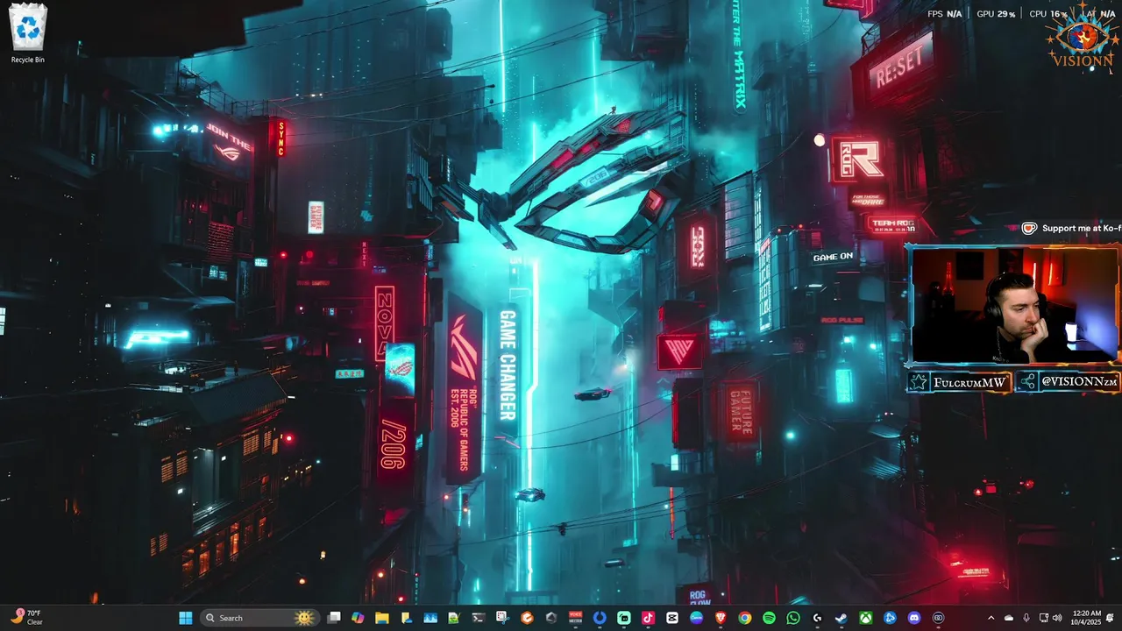This screenshot has height=631, width=1122.
Task: Open the terminal icon in the taskbar
Action: click(478, 618)
